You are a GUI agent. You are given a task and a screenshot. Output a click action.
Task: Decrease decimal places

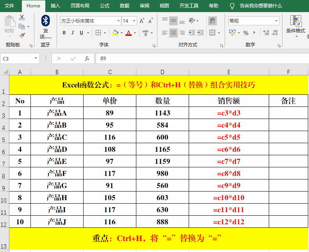[275, 33]
